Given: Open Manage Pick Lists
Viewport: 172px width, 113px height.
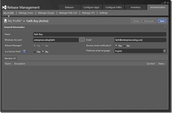Looking at the screenshot, I should pos(68,13).
